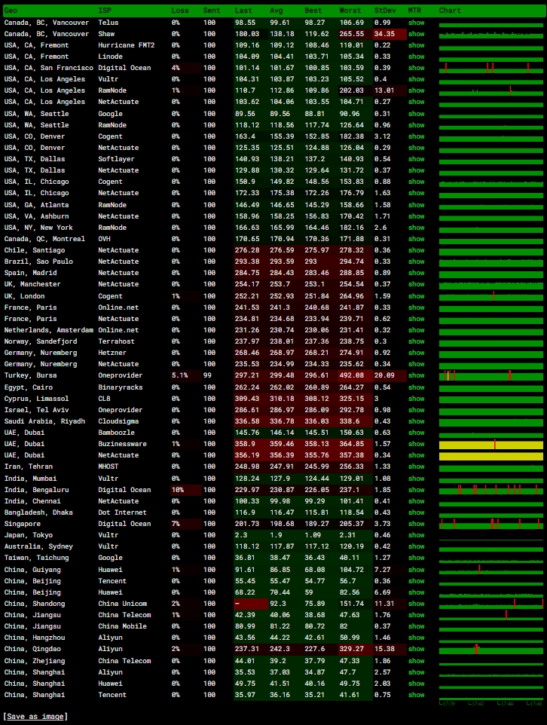
Task: Click the Avg column header
Action: click(x=276, y=10)
